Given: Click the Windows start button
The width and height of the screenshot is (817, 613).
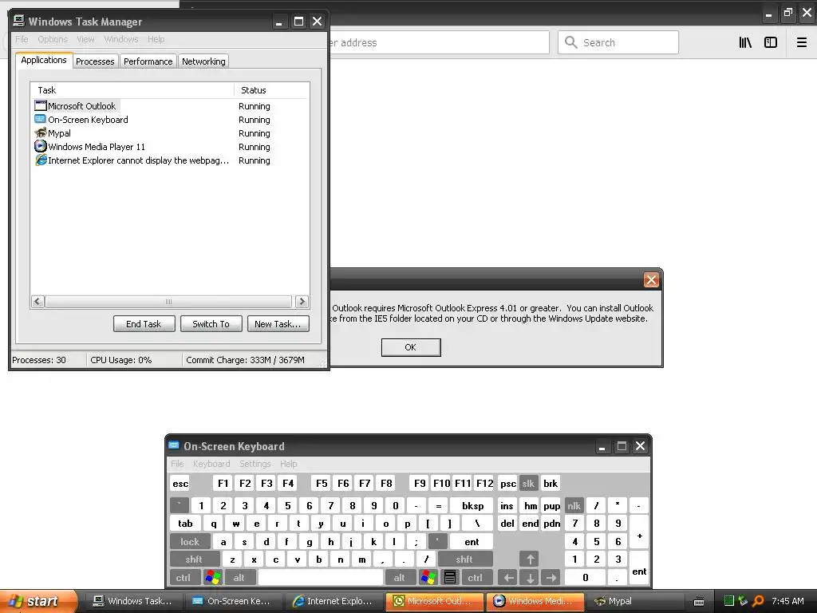Looking at the screenshot, I should pos(38,601).
